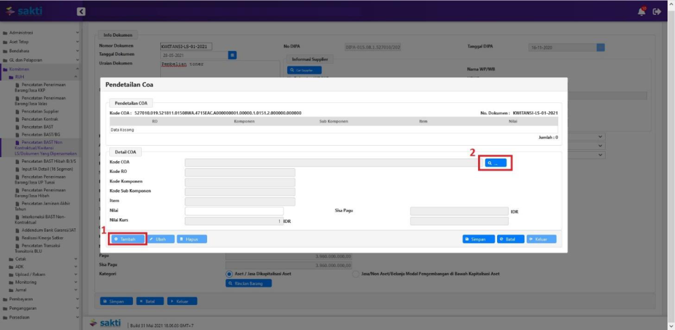Click the logout icon in the header
Screen dimensions: 675x330
tap(656, 12)
